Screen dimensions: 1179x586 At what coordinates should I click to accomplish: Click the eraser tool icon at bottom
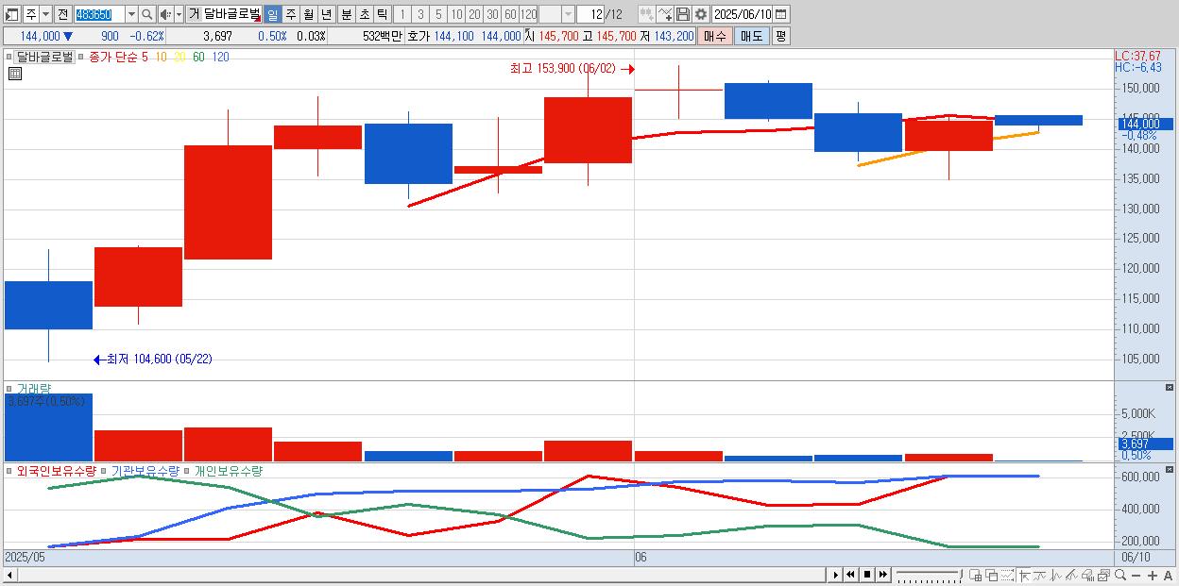[1087, 575]
